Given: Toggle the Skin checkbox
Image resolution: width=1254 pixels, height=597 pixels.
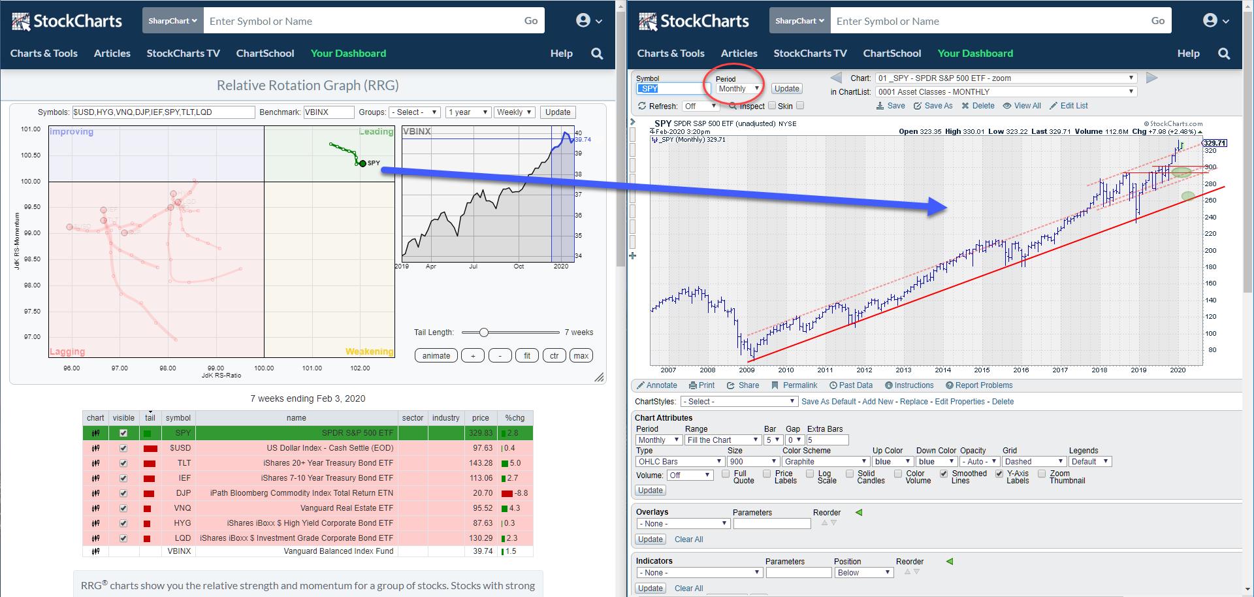Looking at the screenshot, I should click(800, 106).
